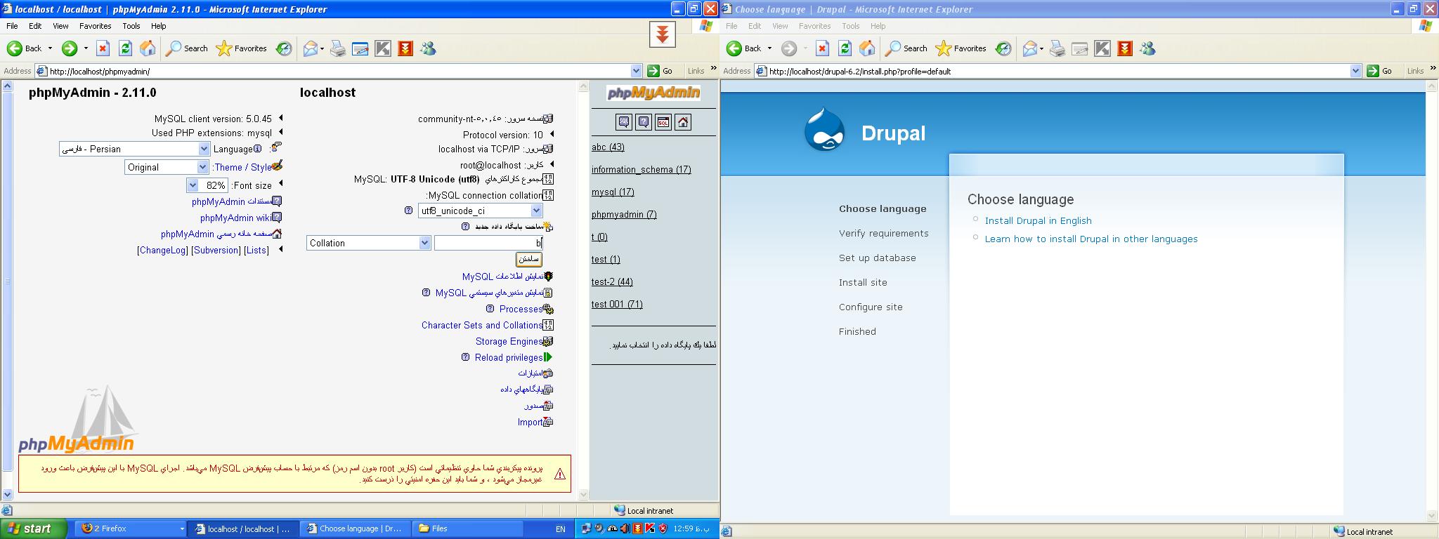Click the Refresh icon in the Drupal window toolbar
Viewport: 1439px width, 539px height.
point(845,48)
